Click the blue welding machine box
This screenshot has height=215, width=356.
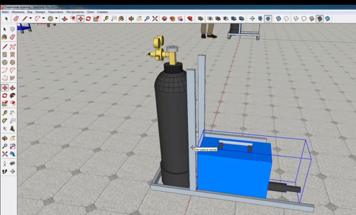(233, 170)
